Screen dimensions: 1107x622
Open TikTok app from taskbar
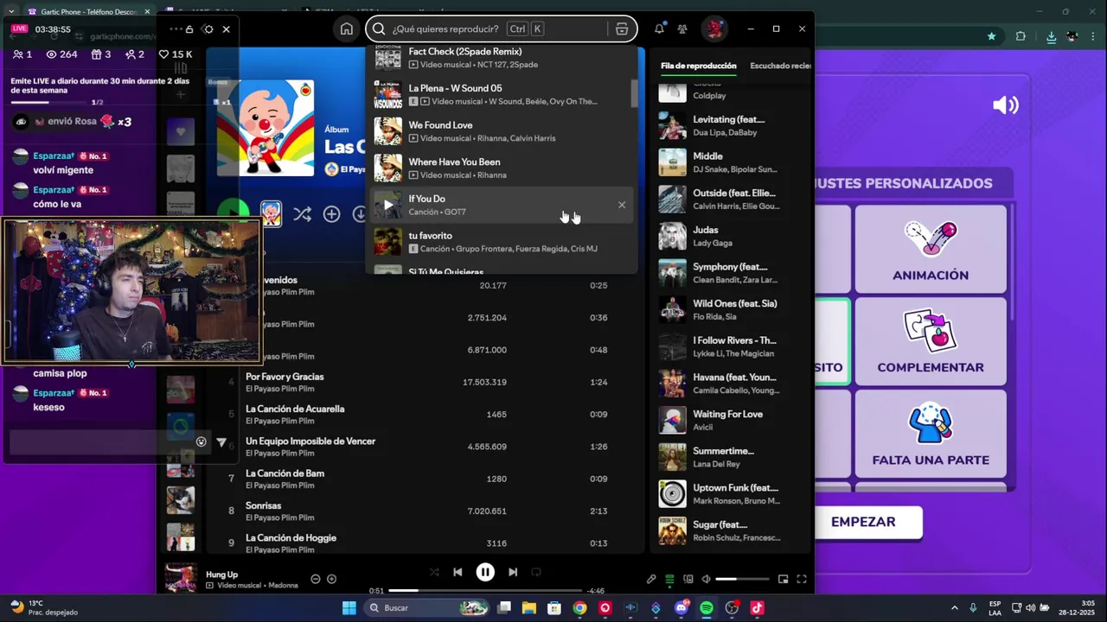coord(757,608)
